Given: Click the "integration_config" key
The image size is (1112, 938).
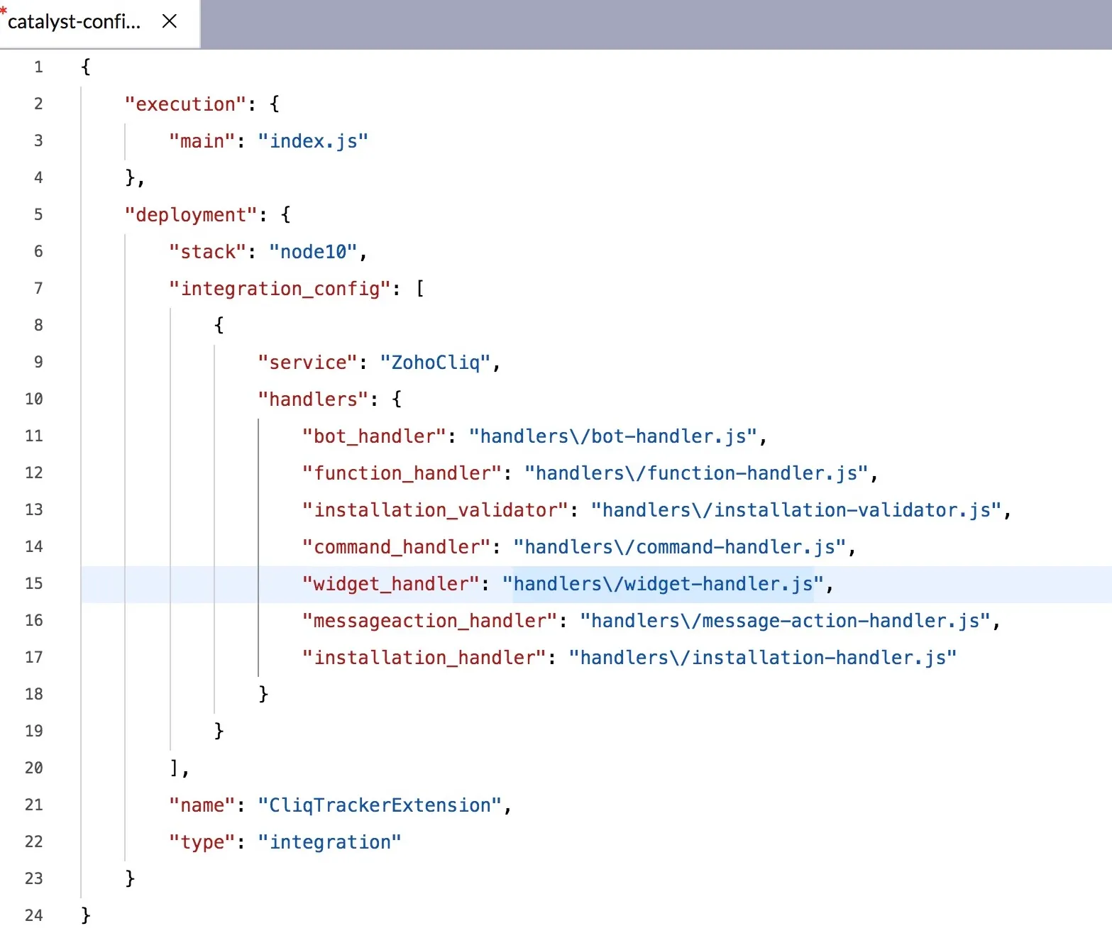Looking at the screenshot, I should tap(280, 289).
